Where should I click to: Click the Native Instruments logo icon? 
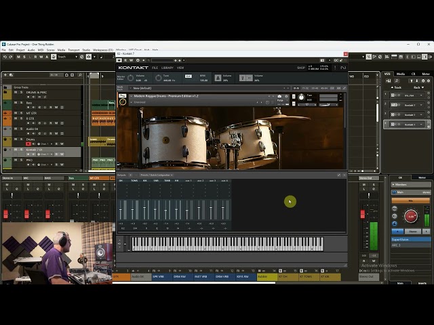click(343, 68)
